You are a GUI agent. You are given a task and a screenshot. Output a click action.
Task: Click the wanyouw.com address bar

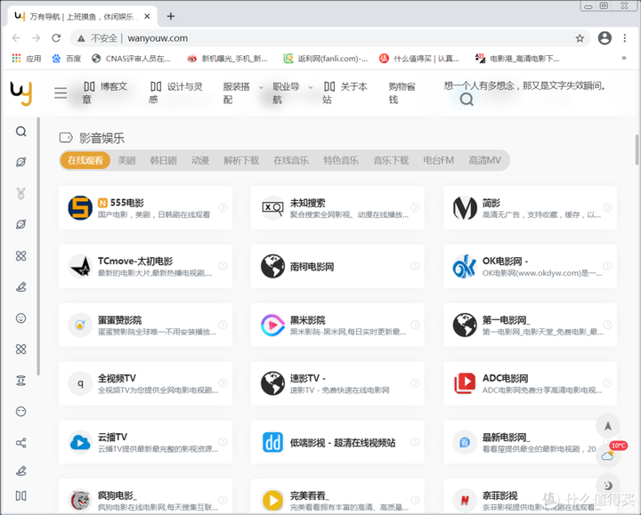[330, 38]
